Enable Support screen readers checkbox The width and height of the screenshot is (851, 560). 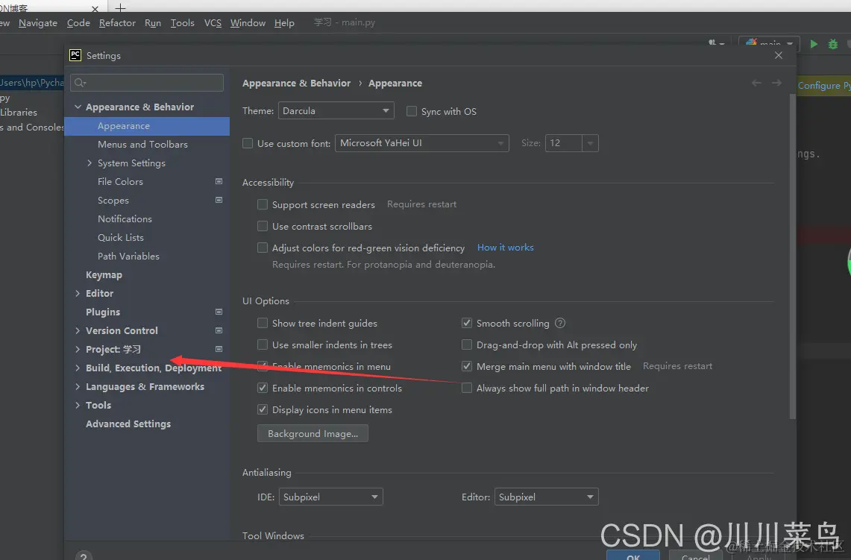click(x=262, y=204)
